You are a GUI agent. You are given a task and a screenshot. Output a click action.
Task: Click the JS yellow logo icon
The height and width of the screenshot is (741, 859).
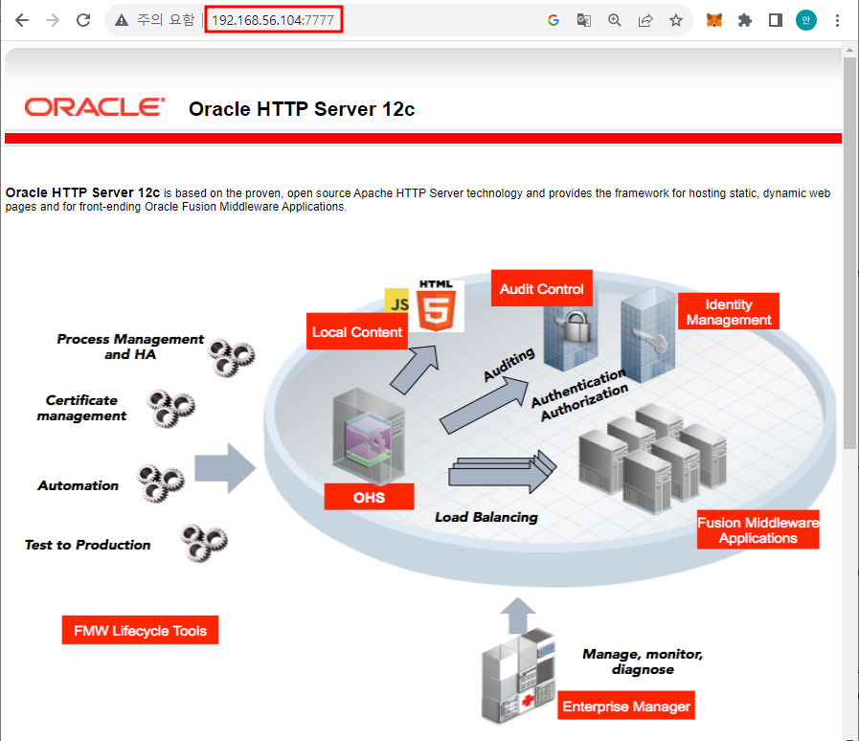[397, 302]
